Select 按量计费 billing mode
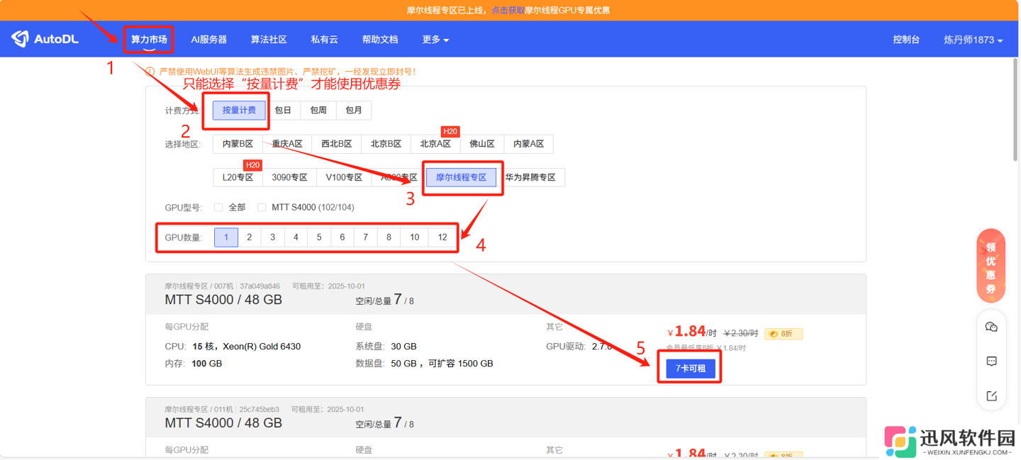 239,110
